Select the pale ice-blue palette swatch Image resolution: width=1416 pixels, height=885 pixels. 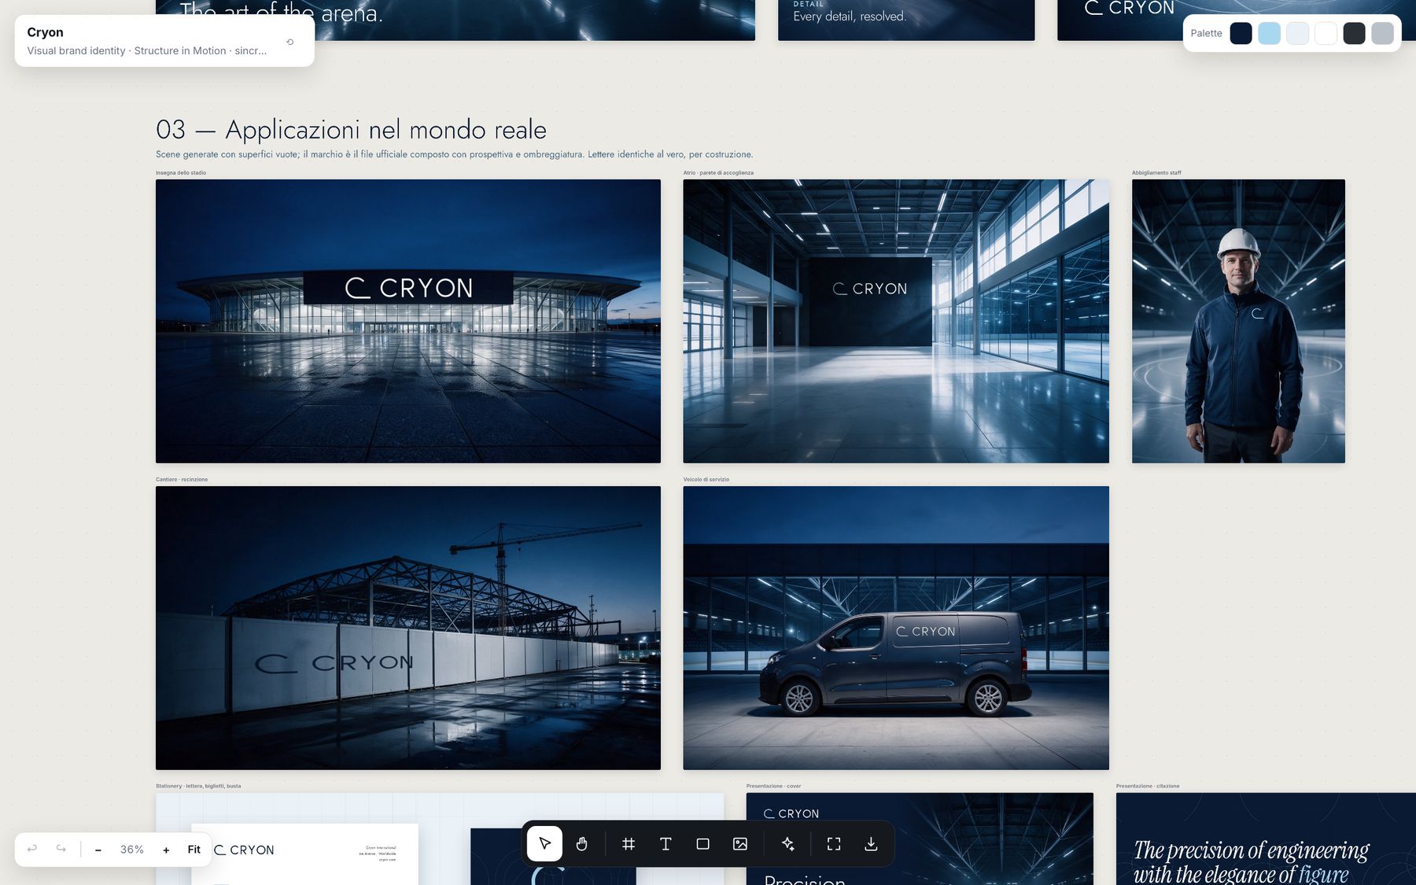coord(1297,33)
